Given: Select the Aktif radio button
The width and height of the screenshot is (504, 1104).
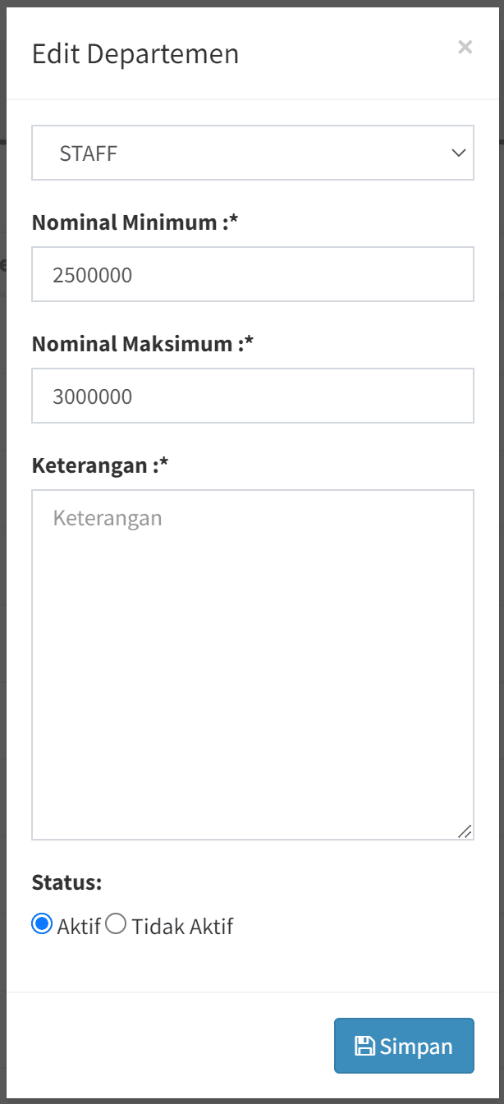Looking at the screenshot, I should tap(42, 925).
